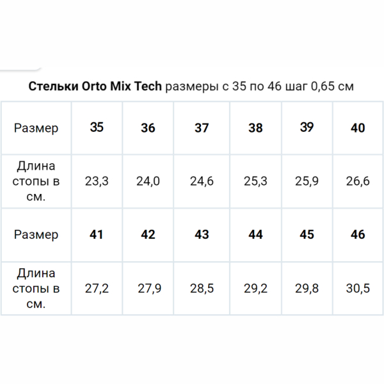Select the 30,5 foot length value
This screenshot has height=384, width=384.
click(x=358, y=288)
